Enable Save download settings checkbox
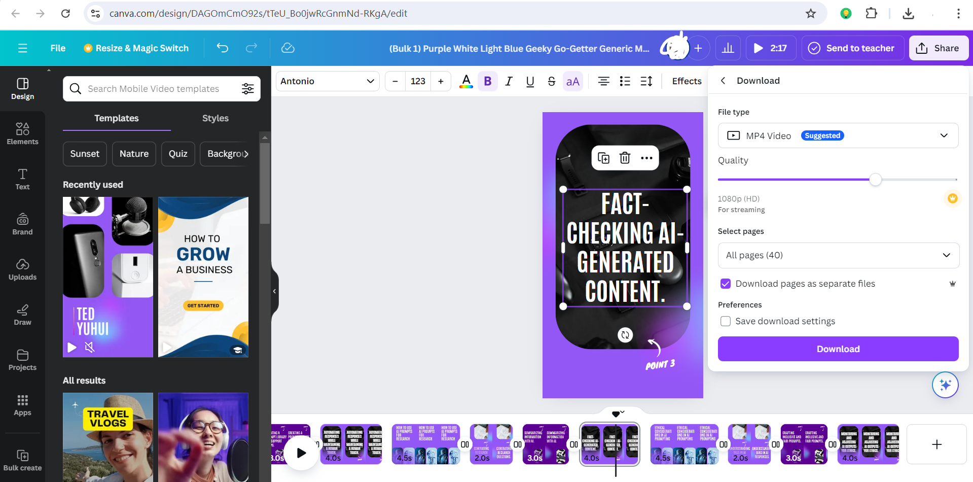The image size is (973, 482). pos(726,321)
